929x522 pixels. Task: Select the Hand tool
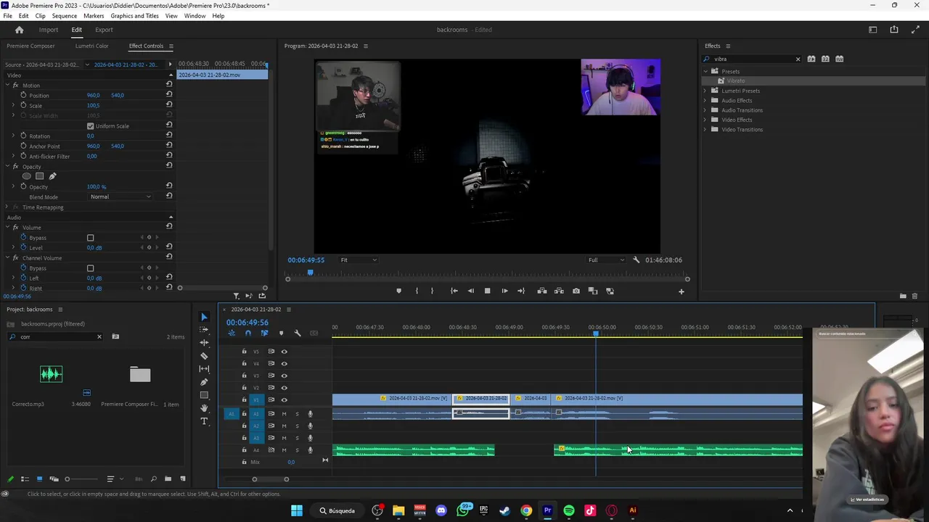tap(204, 408)
